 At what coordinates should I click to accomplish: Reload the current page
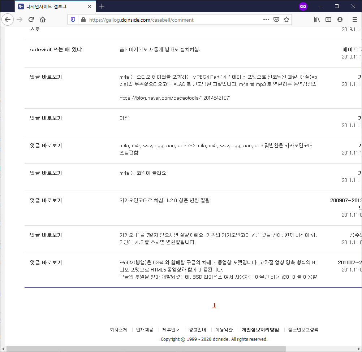point(31,19)
